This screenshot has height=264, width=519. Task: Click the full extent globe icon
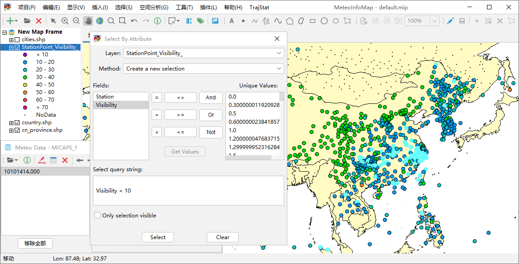click(x=100, y=21)
